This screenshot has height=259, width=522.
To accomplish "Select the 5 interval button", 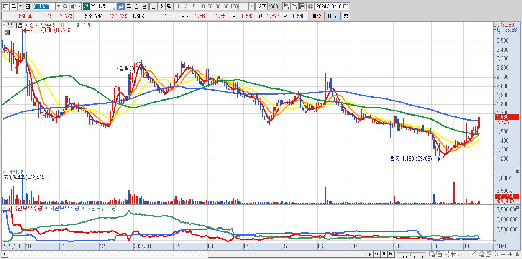I will click(194, 6).
